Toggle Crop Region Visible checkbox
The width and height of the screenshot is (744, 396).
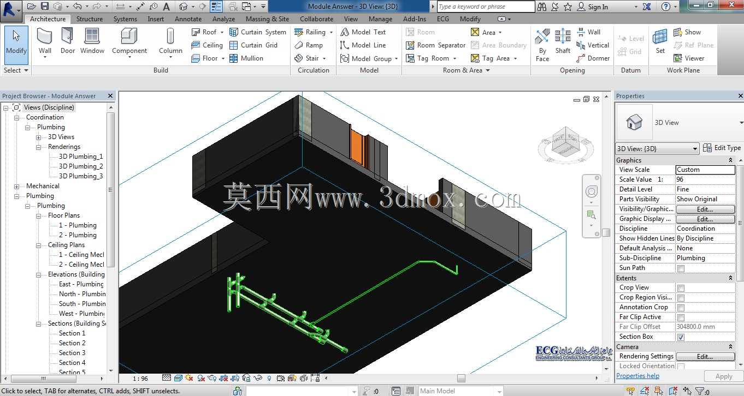click(x=681, y=298)
